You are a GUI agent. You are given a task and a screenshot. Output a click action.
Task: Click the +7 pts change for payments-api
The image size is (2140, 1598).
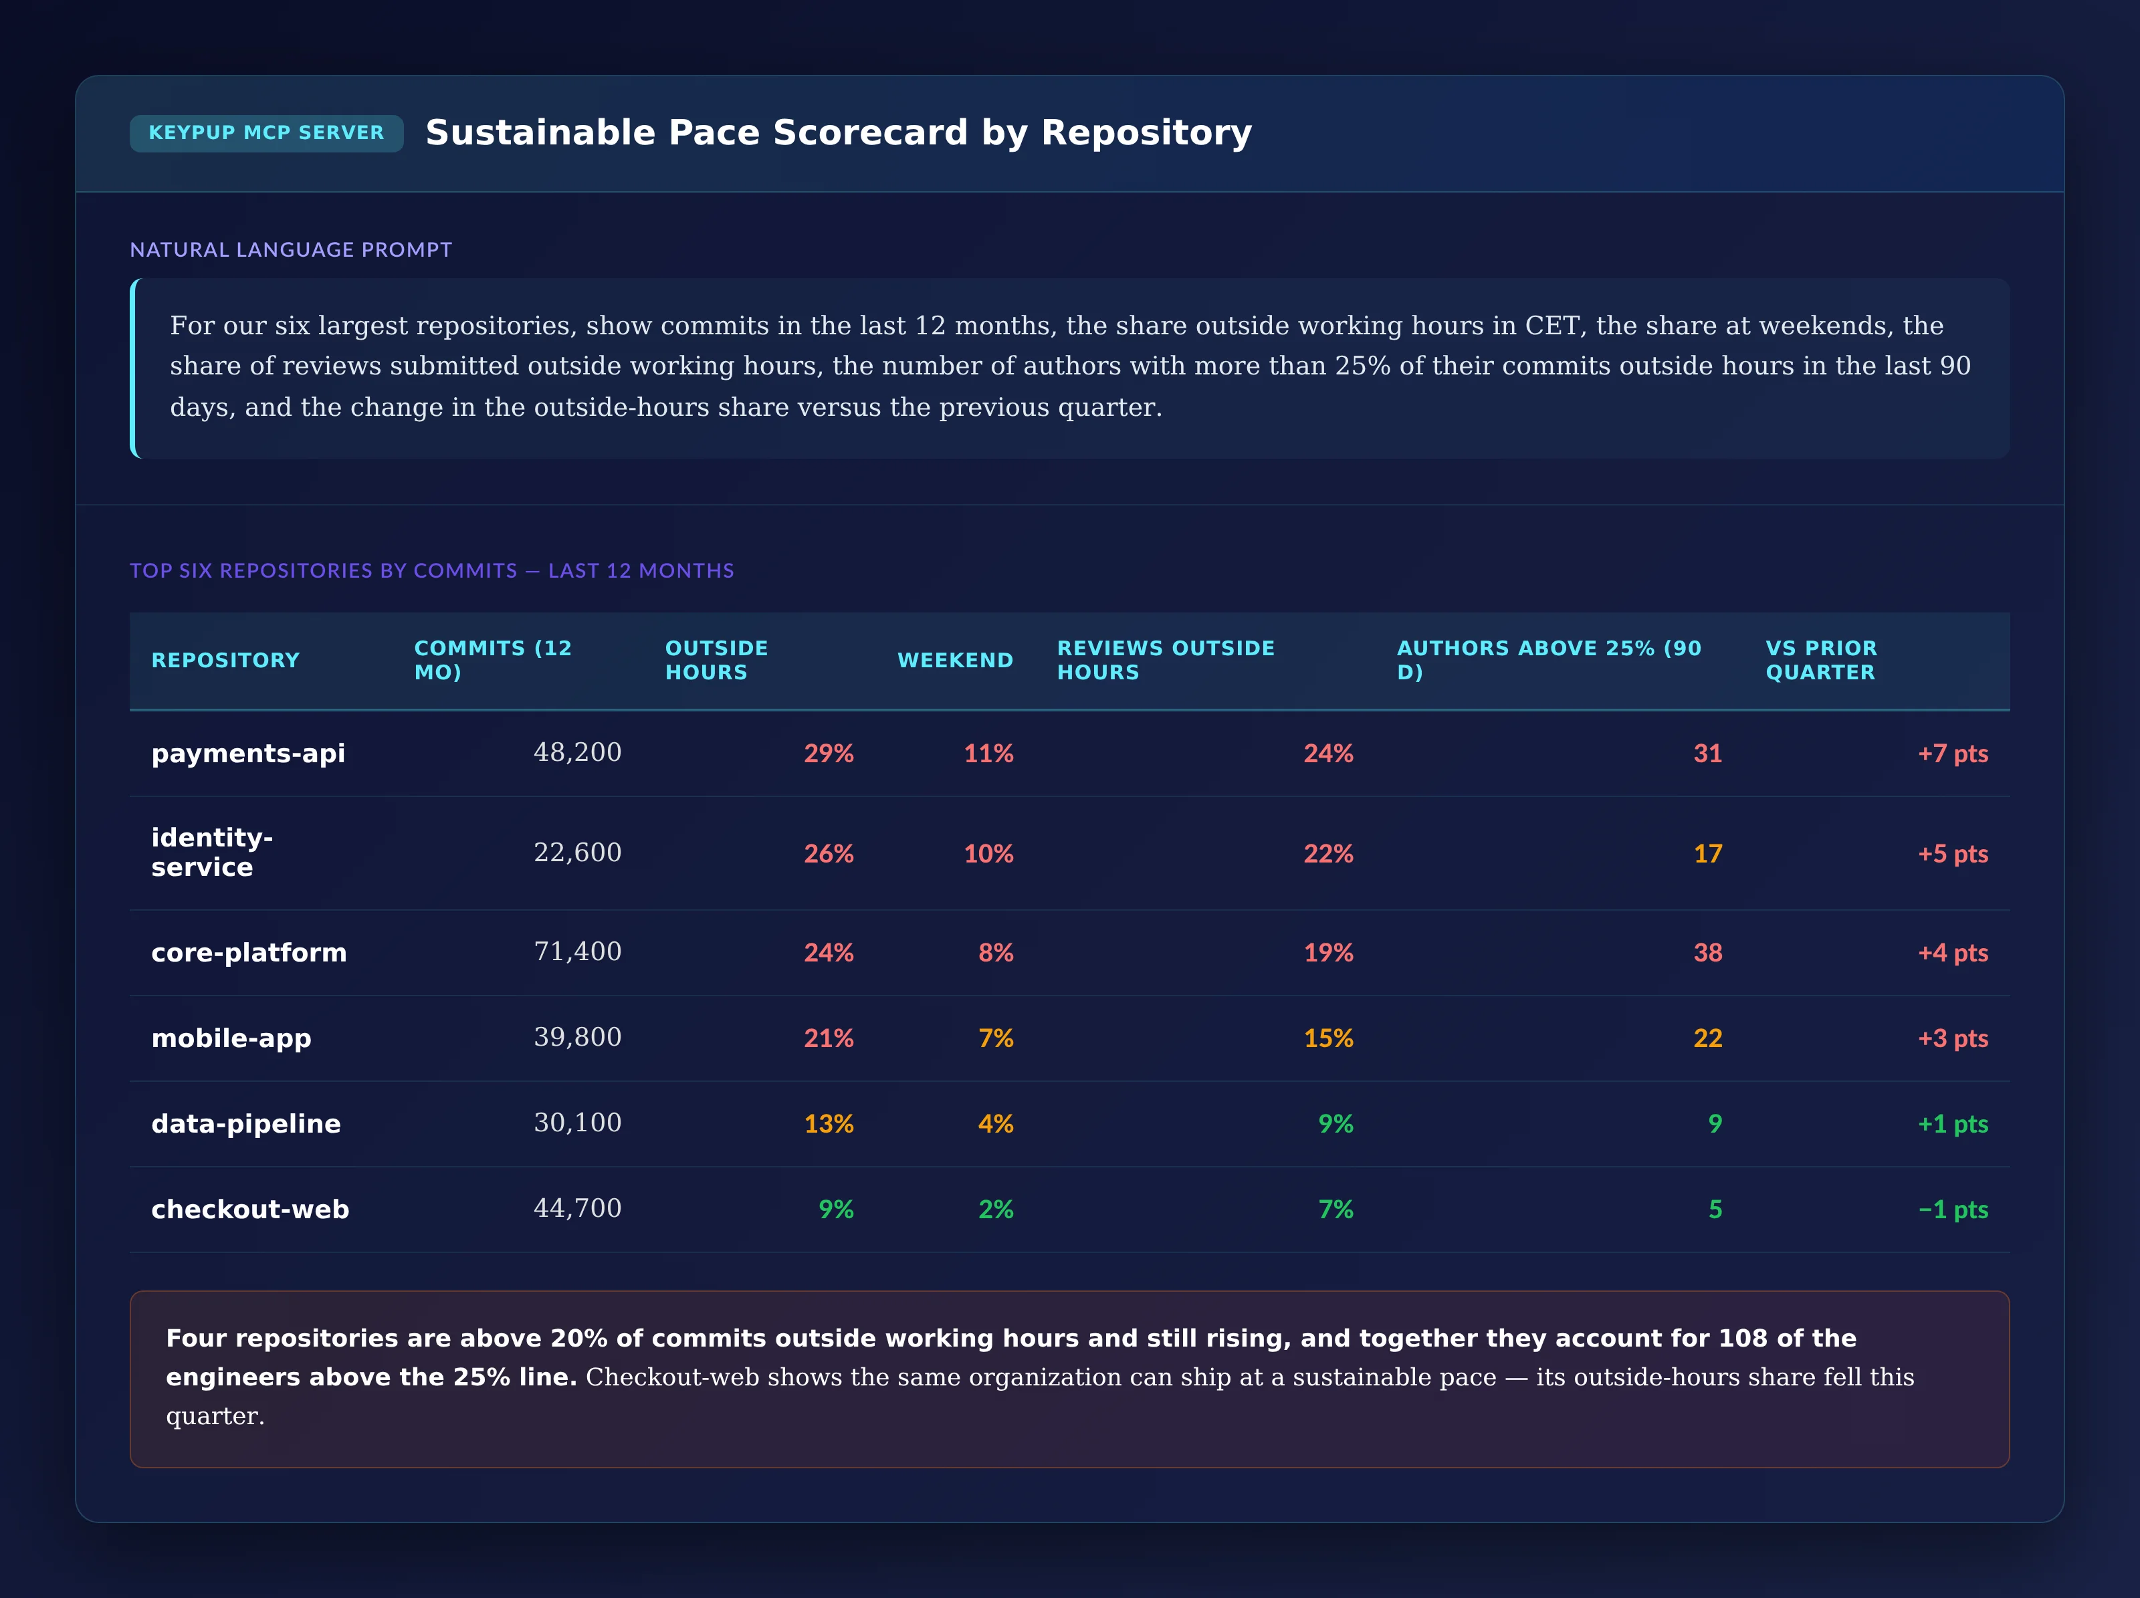click(x=1952, y=754)
